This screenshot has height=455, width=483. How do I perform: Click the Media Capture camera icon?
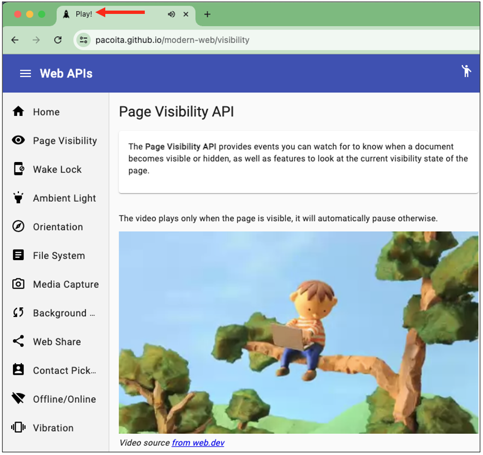point(18,284)
